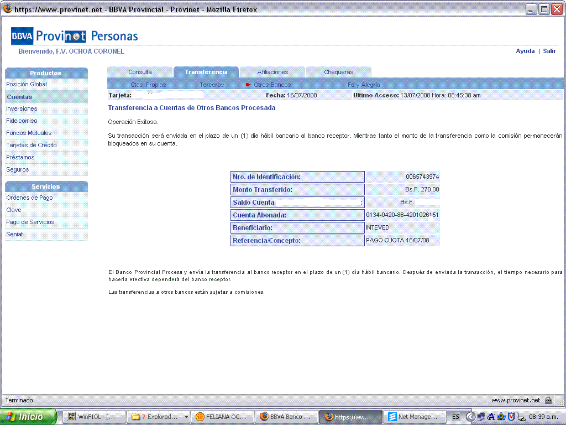Click the BBVA logo in header
Viewport: 566px width, 425px height.
pos(22,36)
